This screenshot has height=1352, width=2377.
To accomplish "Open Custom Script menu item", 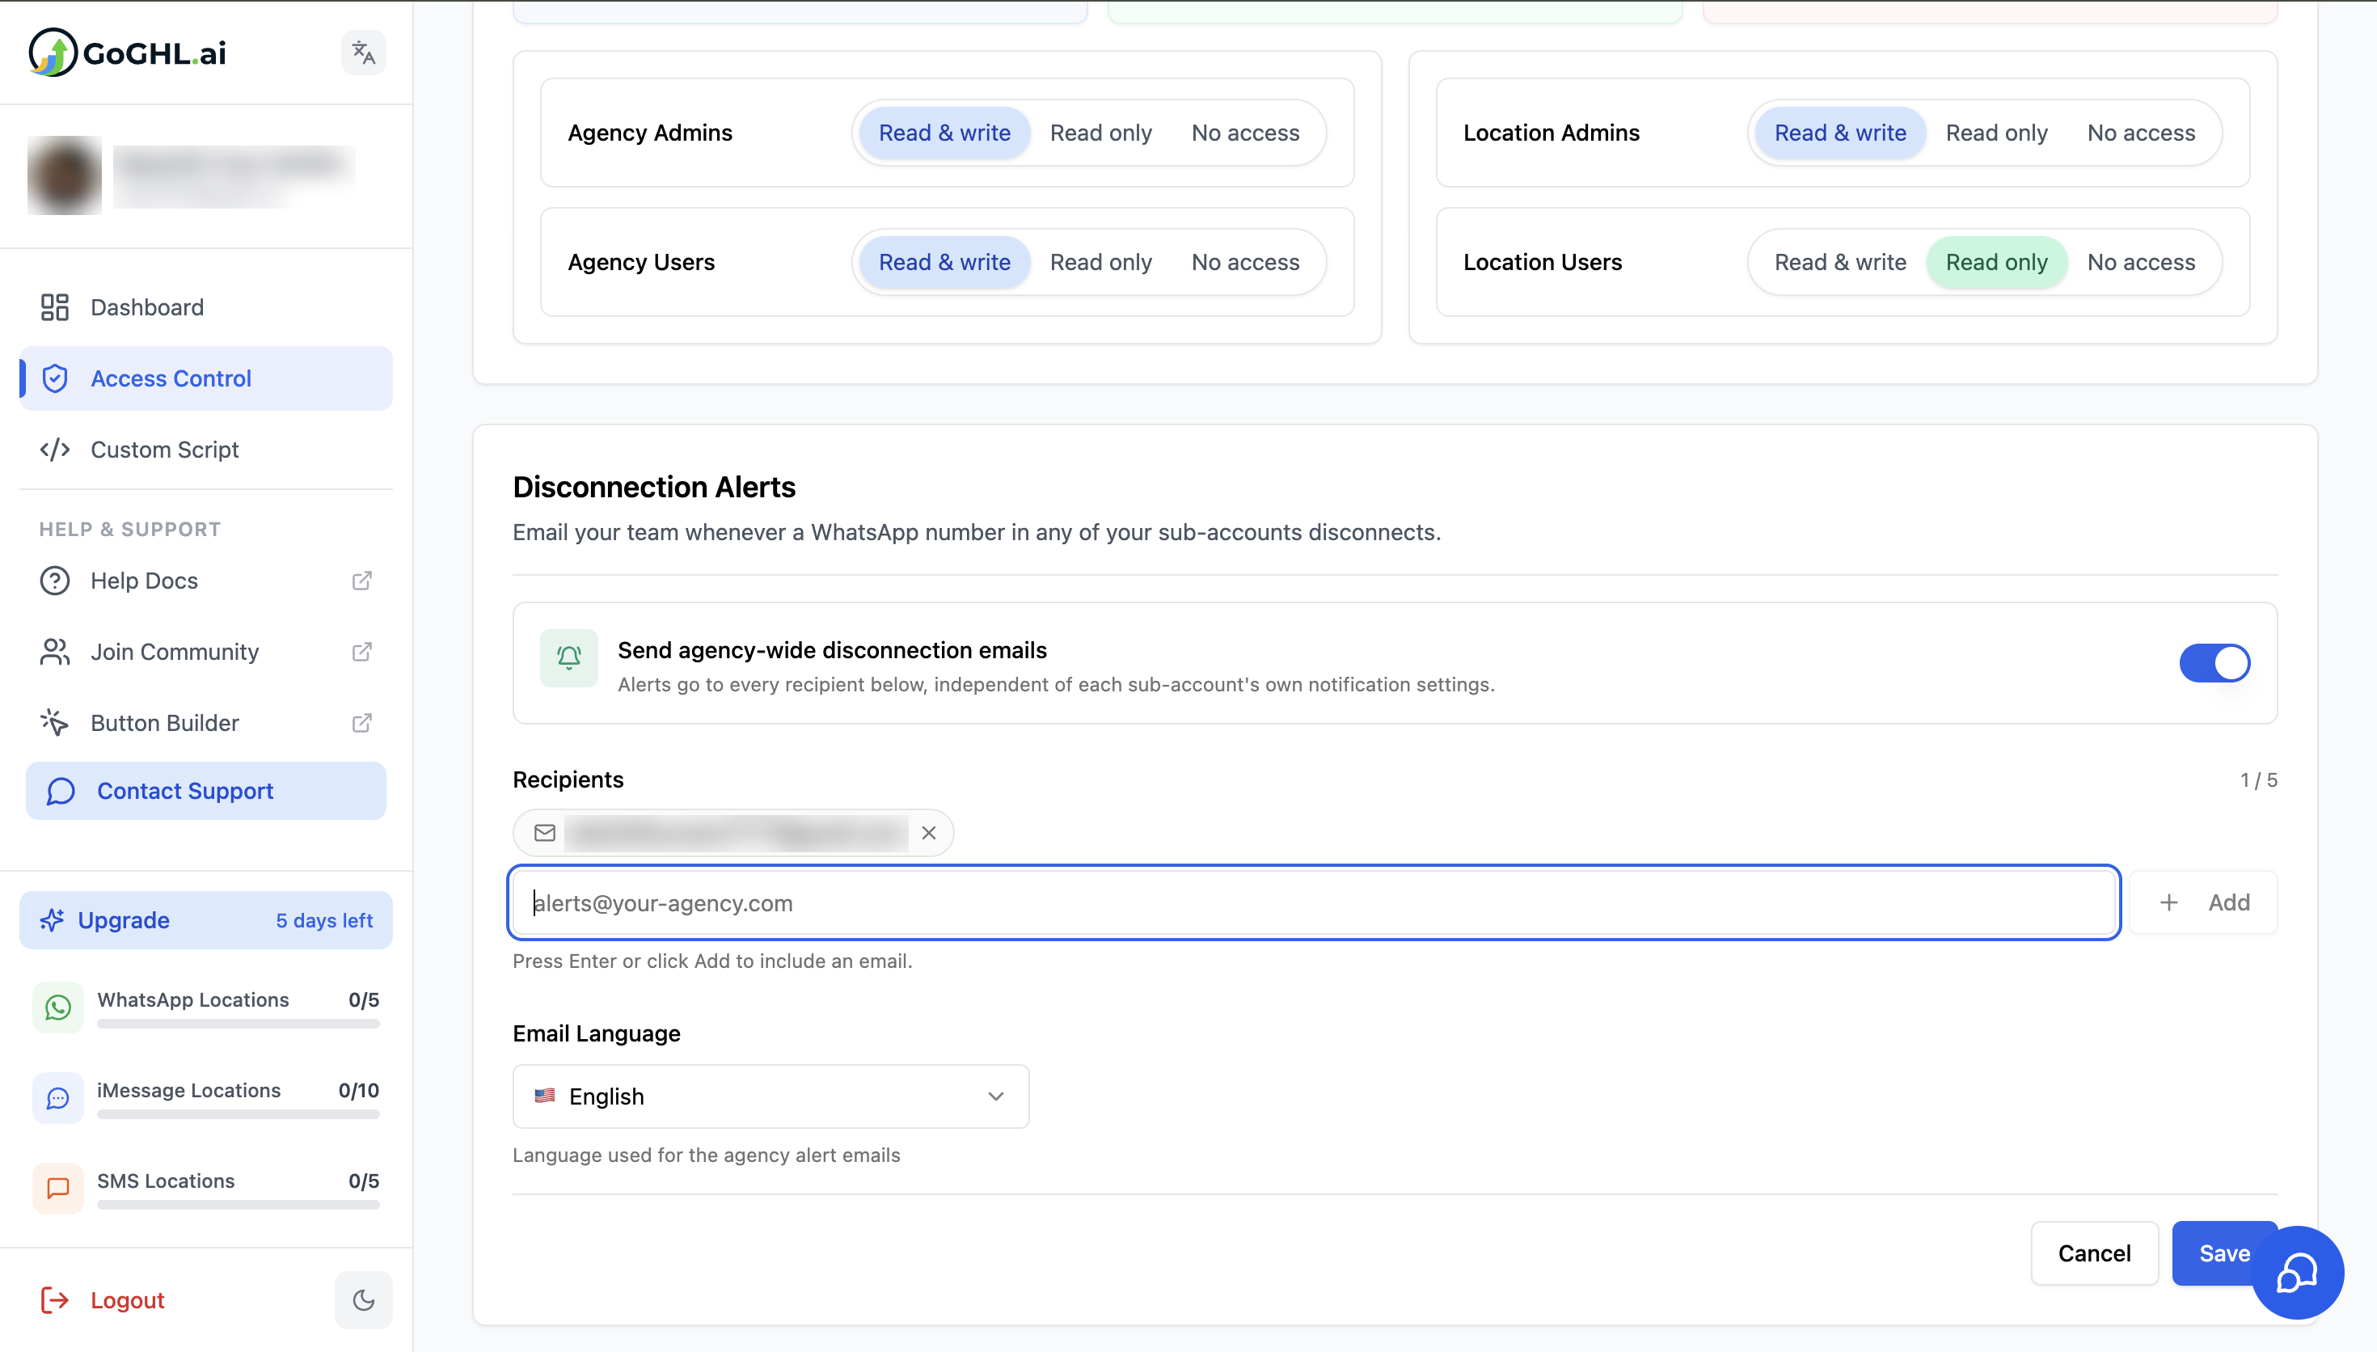I will coord(206,450).
